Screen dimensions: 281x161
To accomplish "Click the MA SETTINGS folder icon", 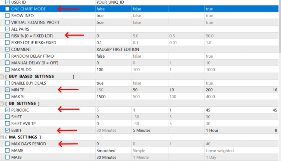I will point(1,137).
